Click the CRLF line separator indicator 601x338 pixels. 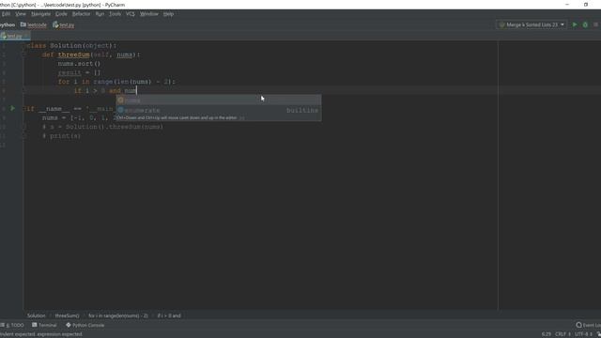point(562,334)
